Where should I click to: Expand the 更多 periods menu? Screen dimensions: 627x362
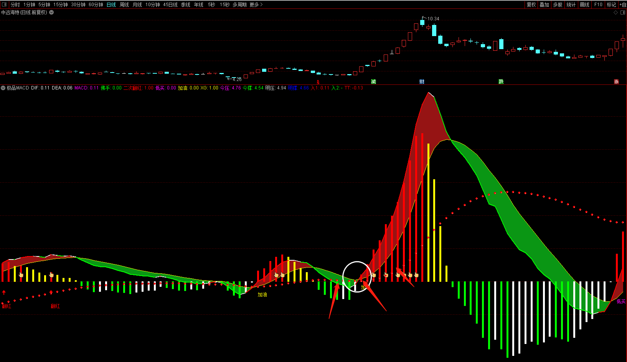pos(256,5)
